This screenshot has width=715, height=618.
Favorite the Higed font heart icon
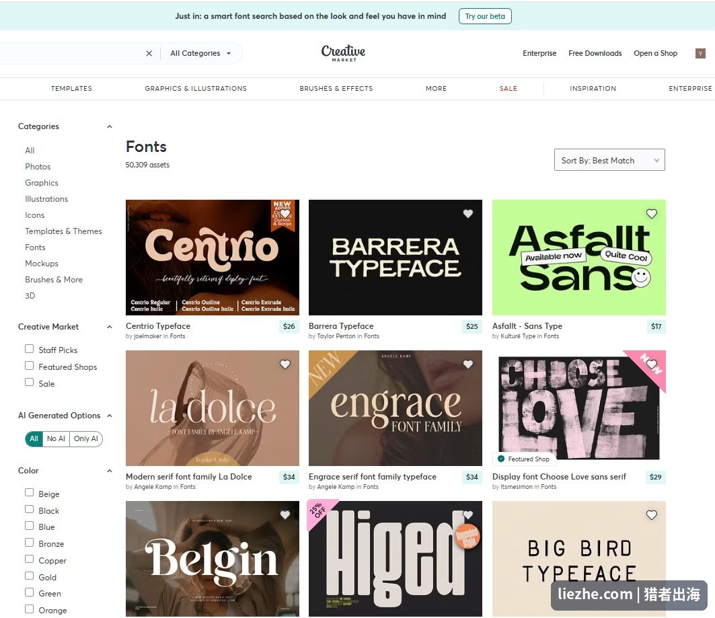[x=468, y=514]
